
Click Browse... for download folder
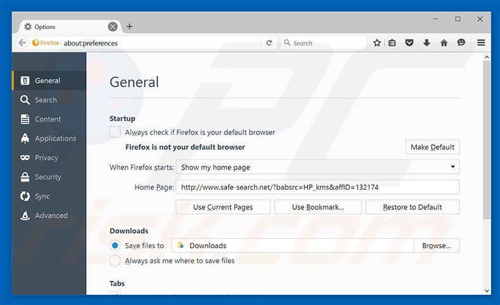pyautogui.click(x=437, y=246)
